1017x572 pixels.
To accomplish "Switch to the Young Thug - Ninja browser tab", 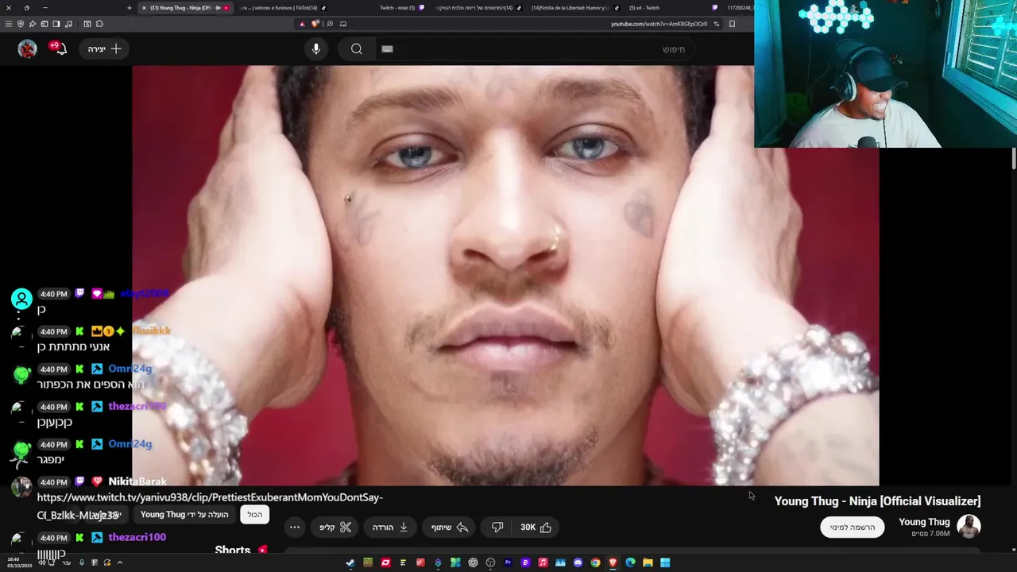I will click(188, 8).
